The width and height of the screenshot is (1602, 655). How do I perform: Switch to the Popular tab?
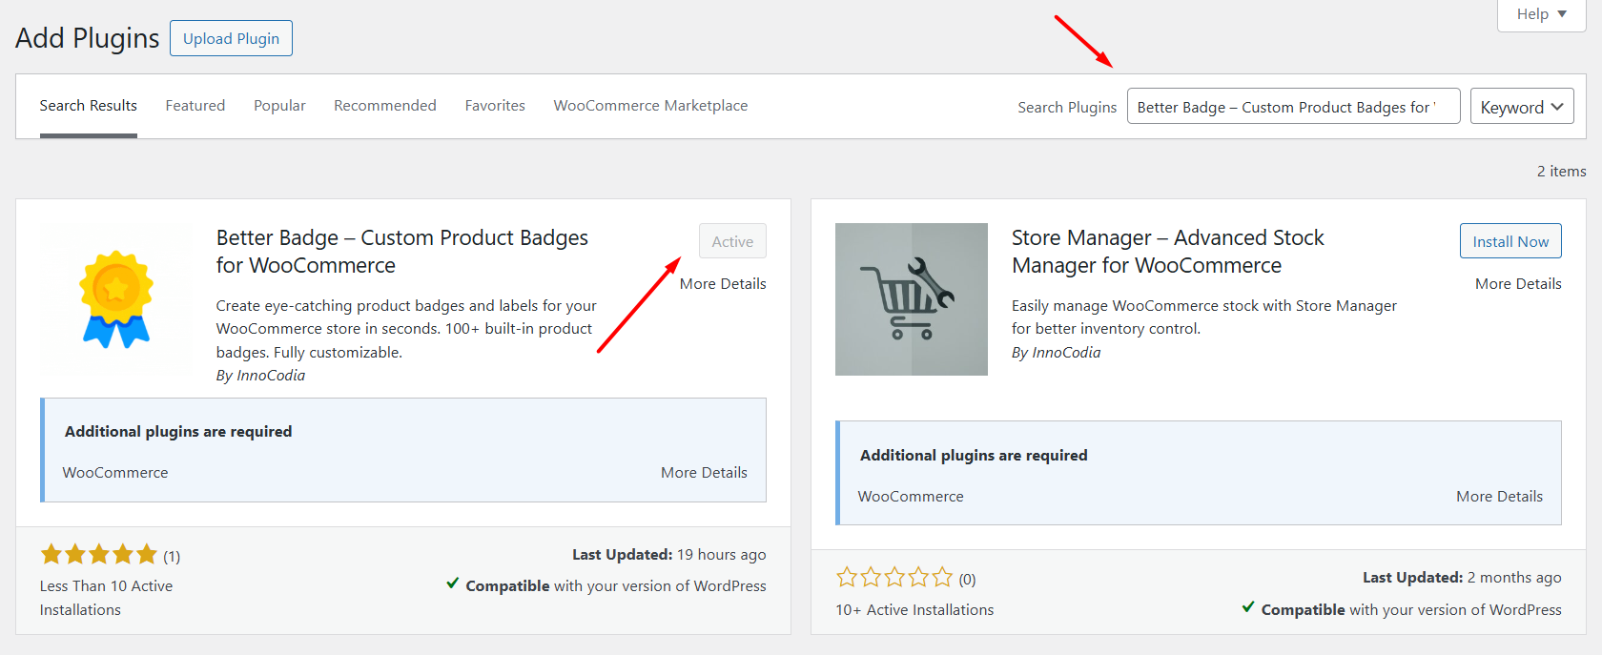[279, 106]
